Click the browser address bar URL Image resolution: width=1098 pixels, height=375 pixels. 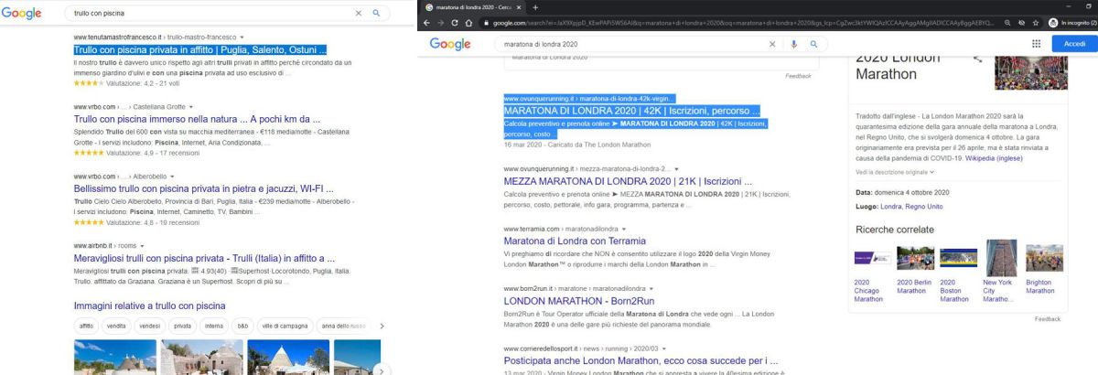[741, 21]
